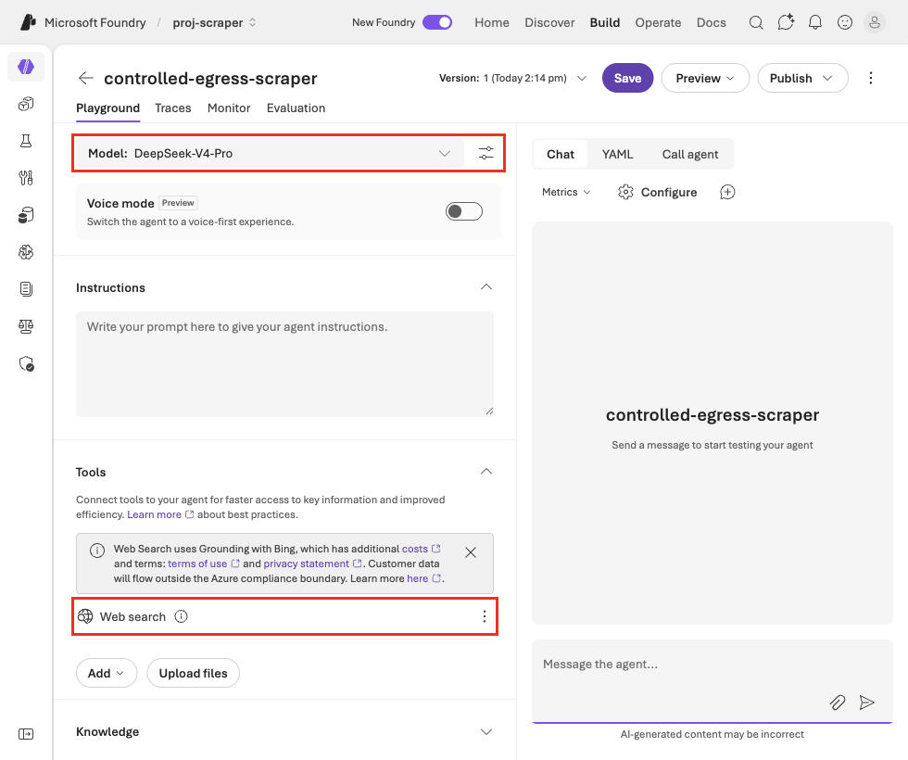Viewport: 908px width, 760px height.
Task: Send the message with the arrow icon
Action: tap(866, 703)
